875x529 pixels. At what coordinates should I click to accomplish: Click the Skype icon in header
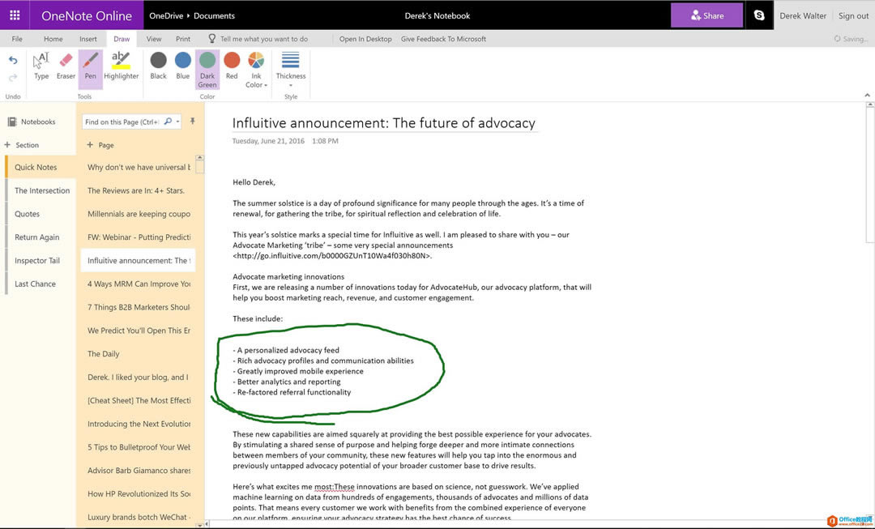759,15
